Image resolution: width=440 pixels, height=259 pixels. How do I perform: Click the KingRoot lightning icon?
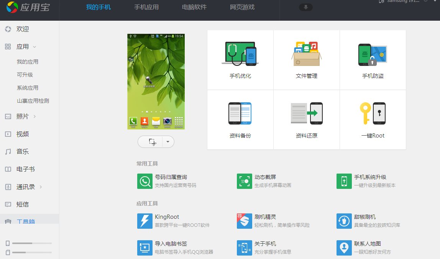(x=144, y=221)
